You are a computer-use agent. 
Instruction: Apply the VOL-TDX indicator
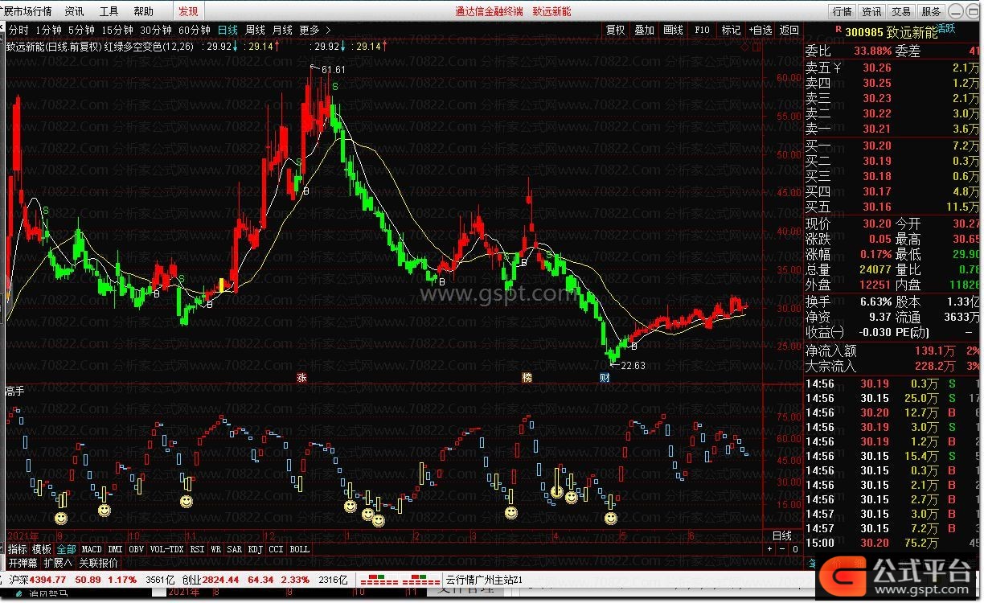click(167, 549)
